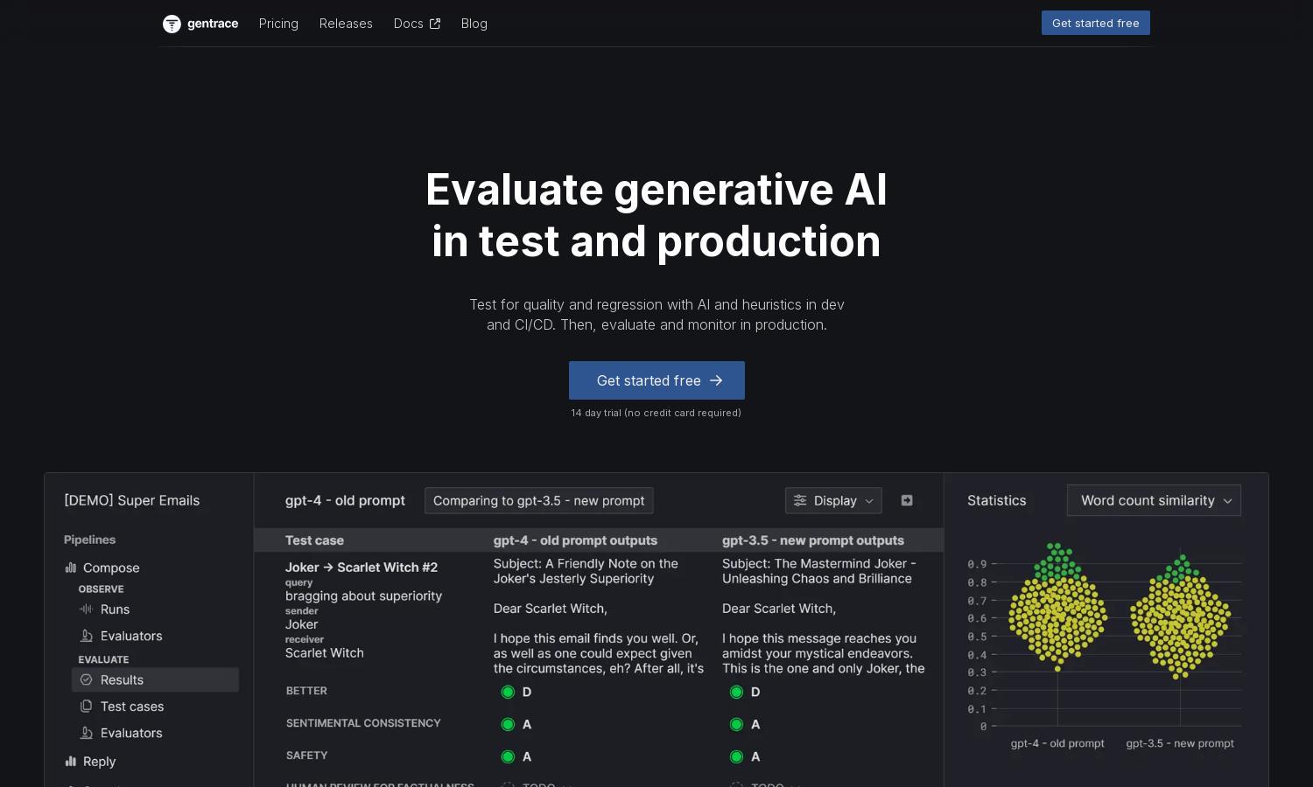Click the "BETTER" evaluator row label
The width and height of the screenshot is (1313, 787).
click(x=306, y=691)
